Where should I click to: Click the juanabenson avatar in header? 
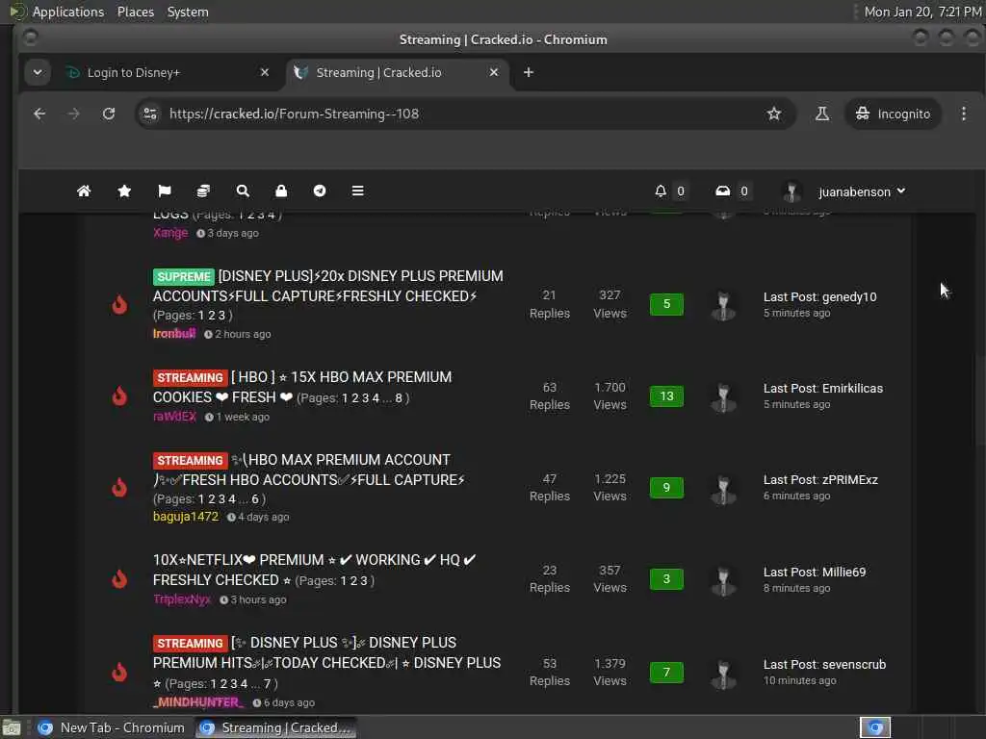(x=791, y=191)
